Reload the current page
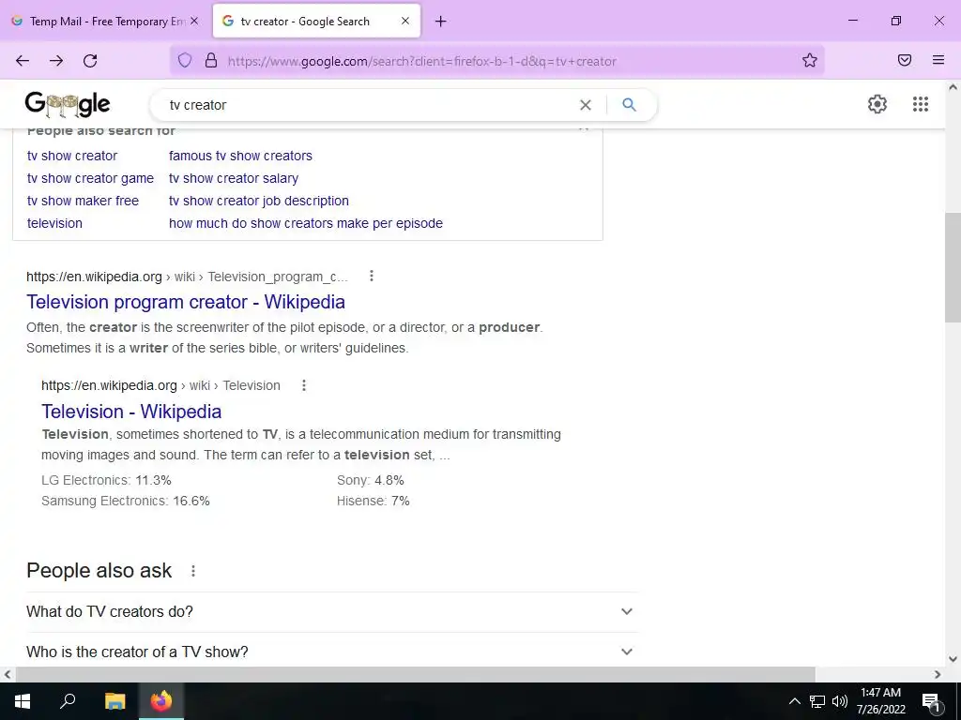This screenshot has width=961, height=720. tap(90, 61)
